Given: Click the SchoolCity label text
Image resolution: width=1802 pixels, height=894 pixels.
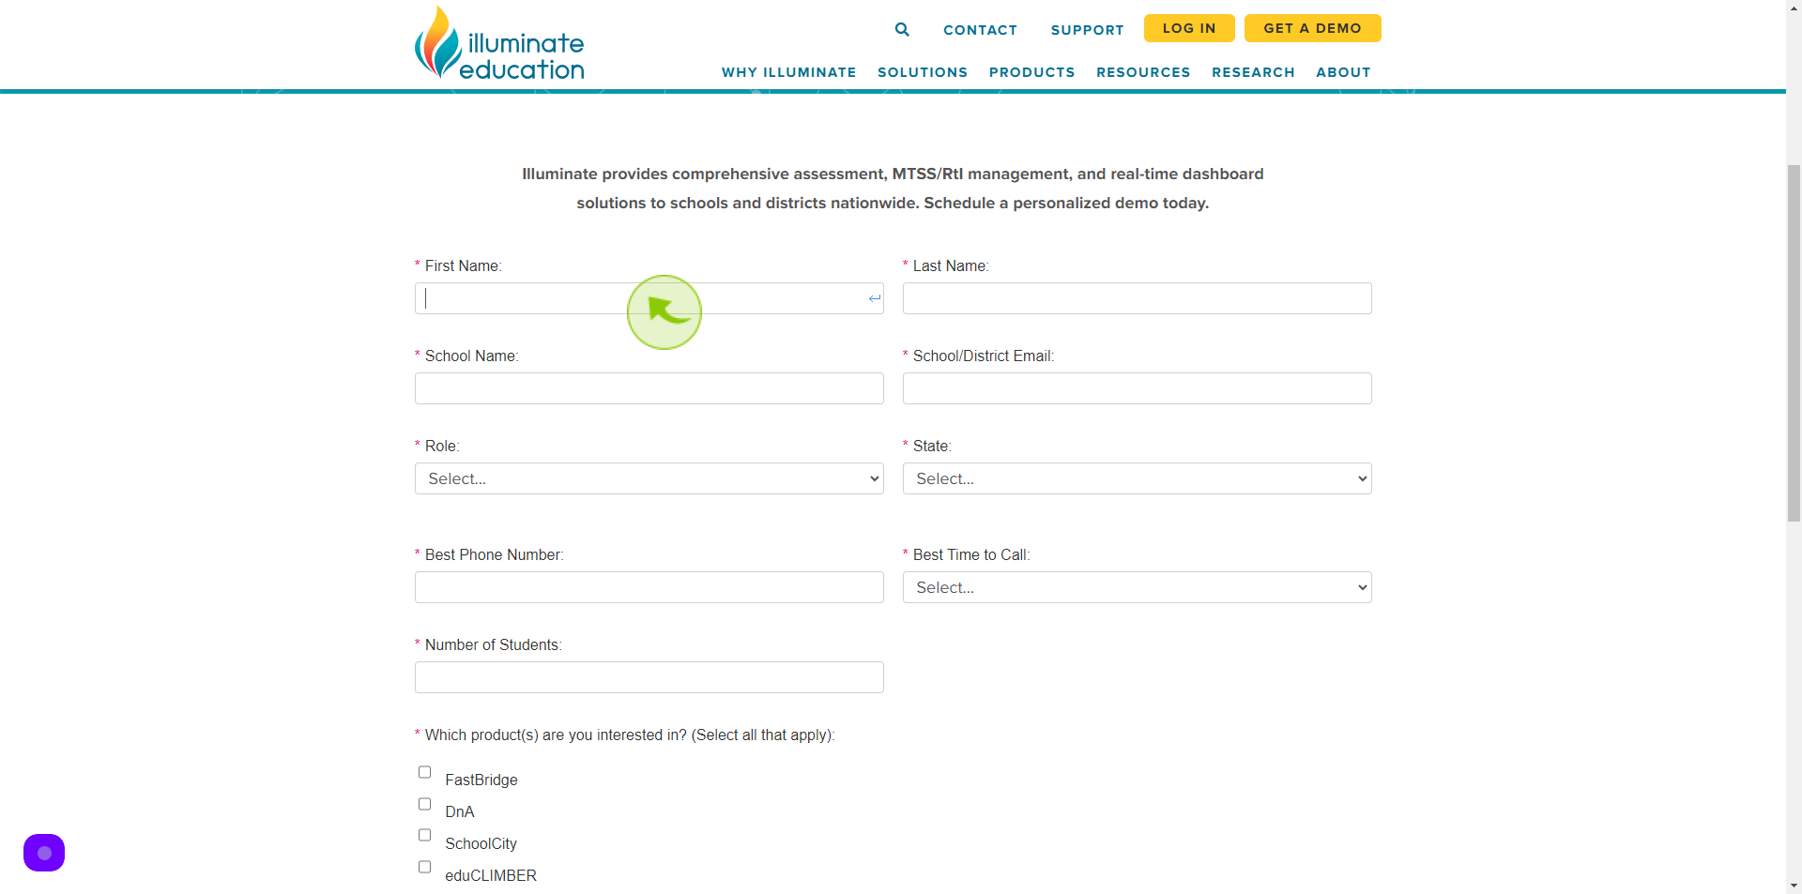Looking at the screenshot, I should click(x=481, y=843).
